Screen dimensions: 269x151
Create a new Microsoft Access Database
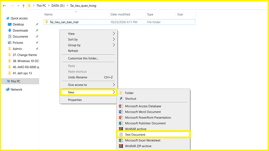point(154,106)
